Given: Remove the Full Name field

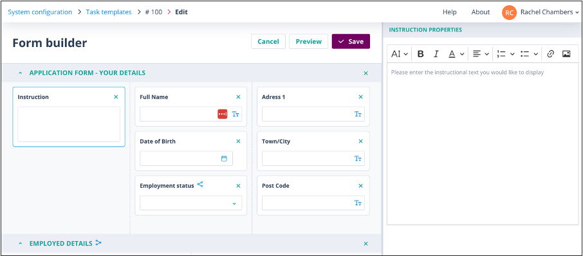Looking at the screenshot, I should 238,97.
